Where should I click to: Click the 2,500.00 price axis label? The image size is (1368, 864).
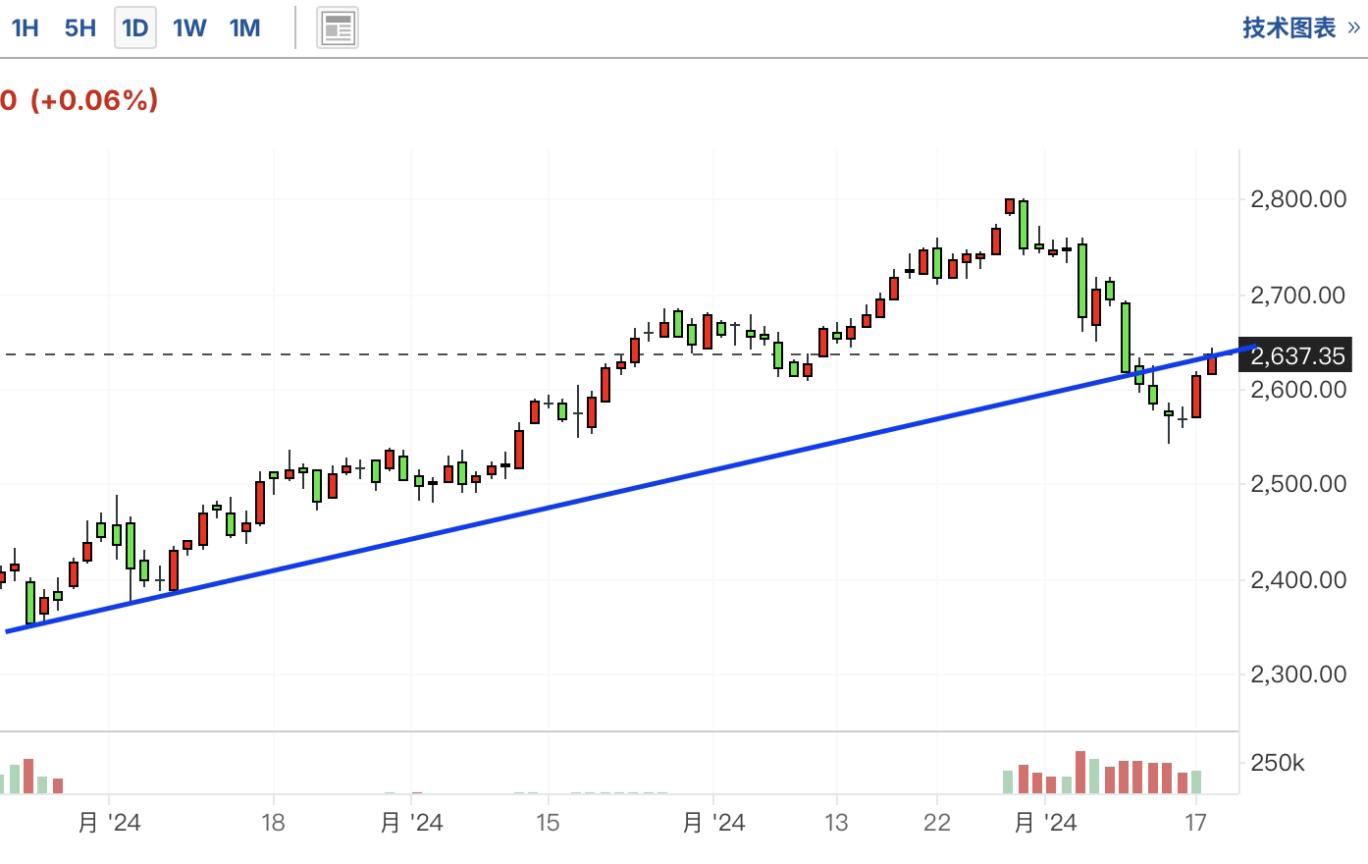pos(1297,484)
